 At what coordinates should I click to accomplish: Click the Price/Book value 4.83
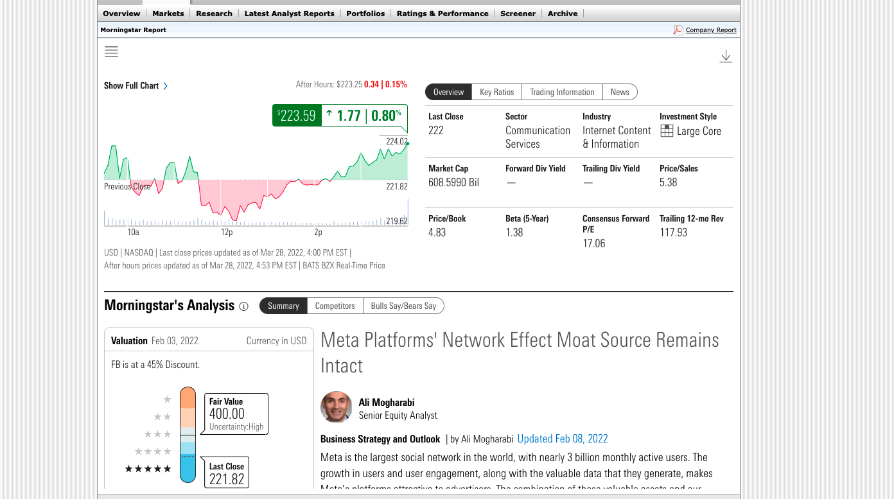point(437,232)
